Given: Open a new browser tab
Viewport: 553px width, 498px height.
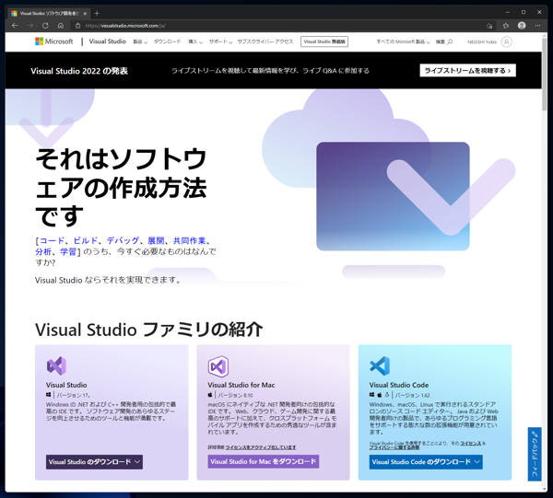Looking at the screenshot, I should tap(97, 14).
